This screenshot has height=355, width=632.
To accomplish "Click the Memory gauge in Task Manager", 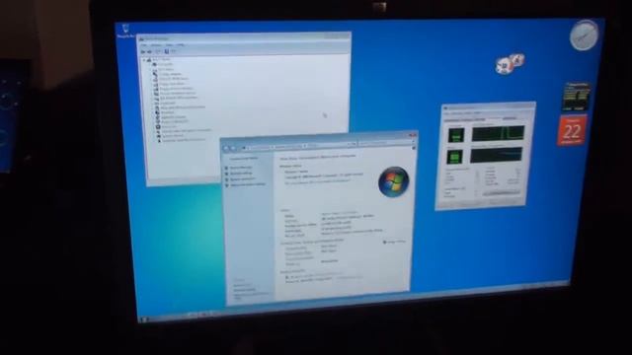I will [x=454, y=156].
